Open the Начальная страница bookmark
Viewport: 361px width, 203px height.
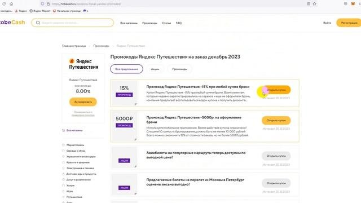tap(67, 11)
